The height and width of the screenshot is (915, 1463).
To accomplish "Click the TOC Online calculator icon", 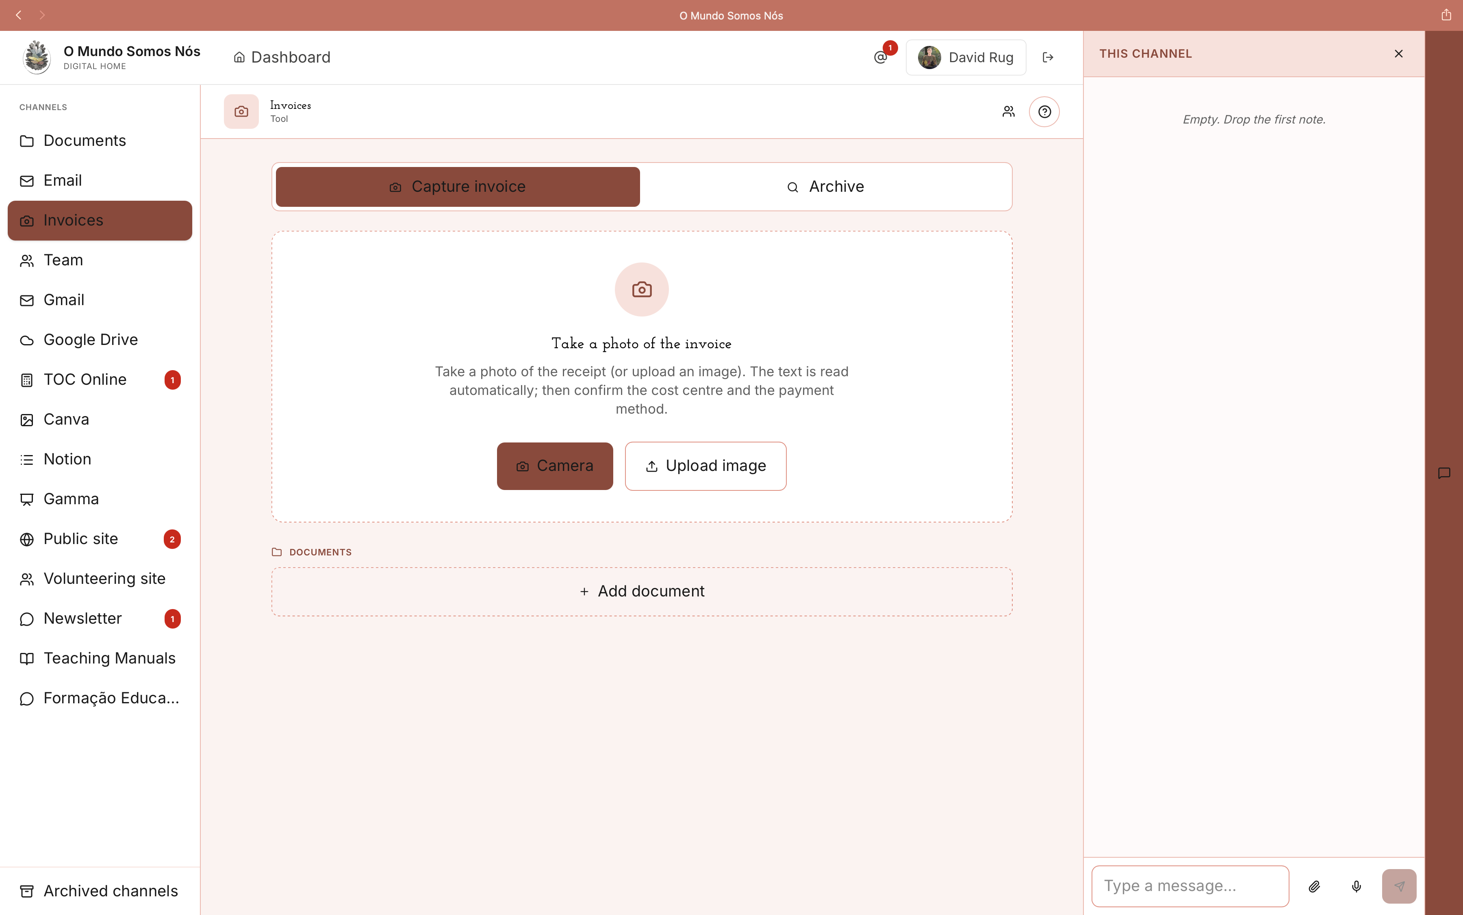I will pyautogui.click(x=27, y=380).
